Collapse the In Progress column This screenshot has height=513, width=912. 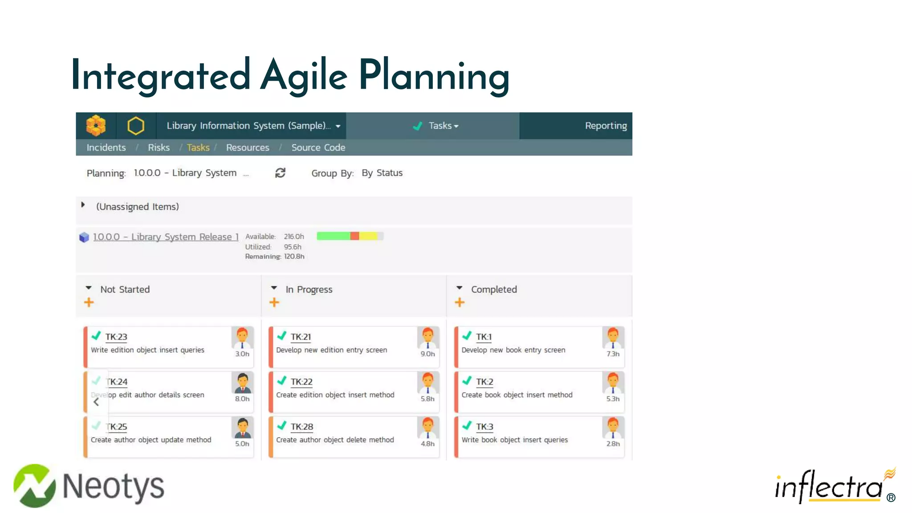point(274,288)
